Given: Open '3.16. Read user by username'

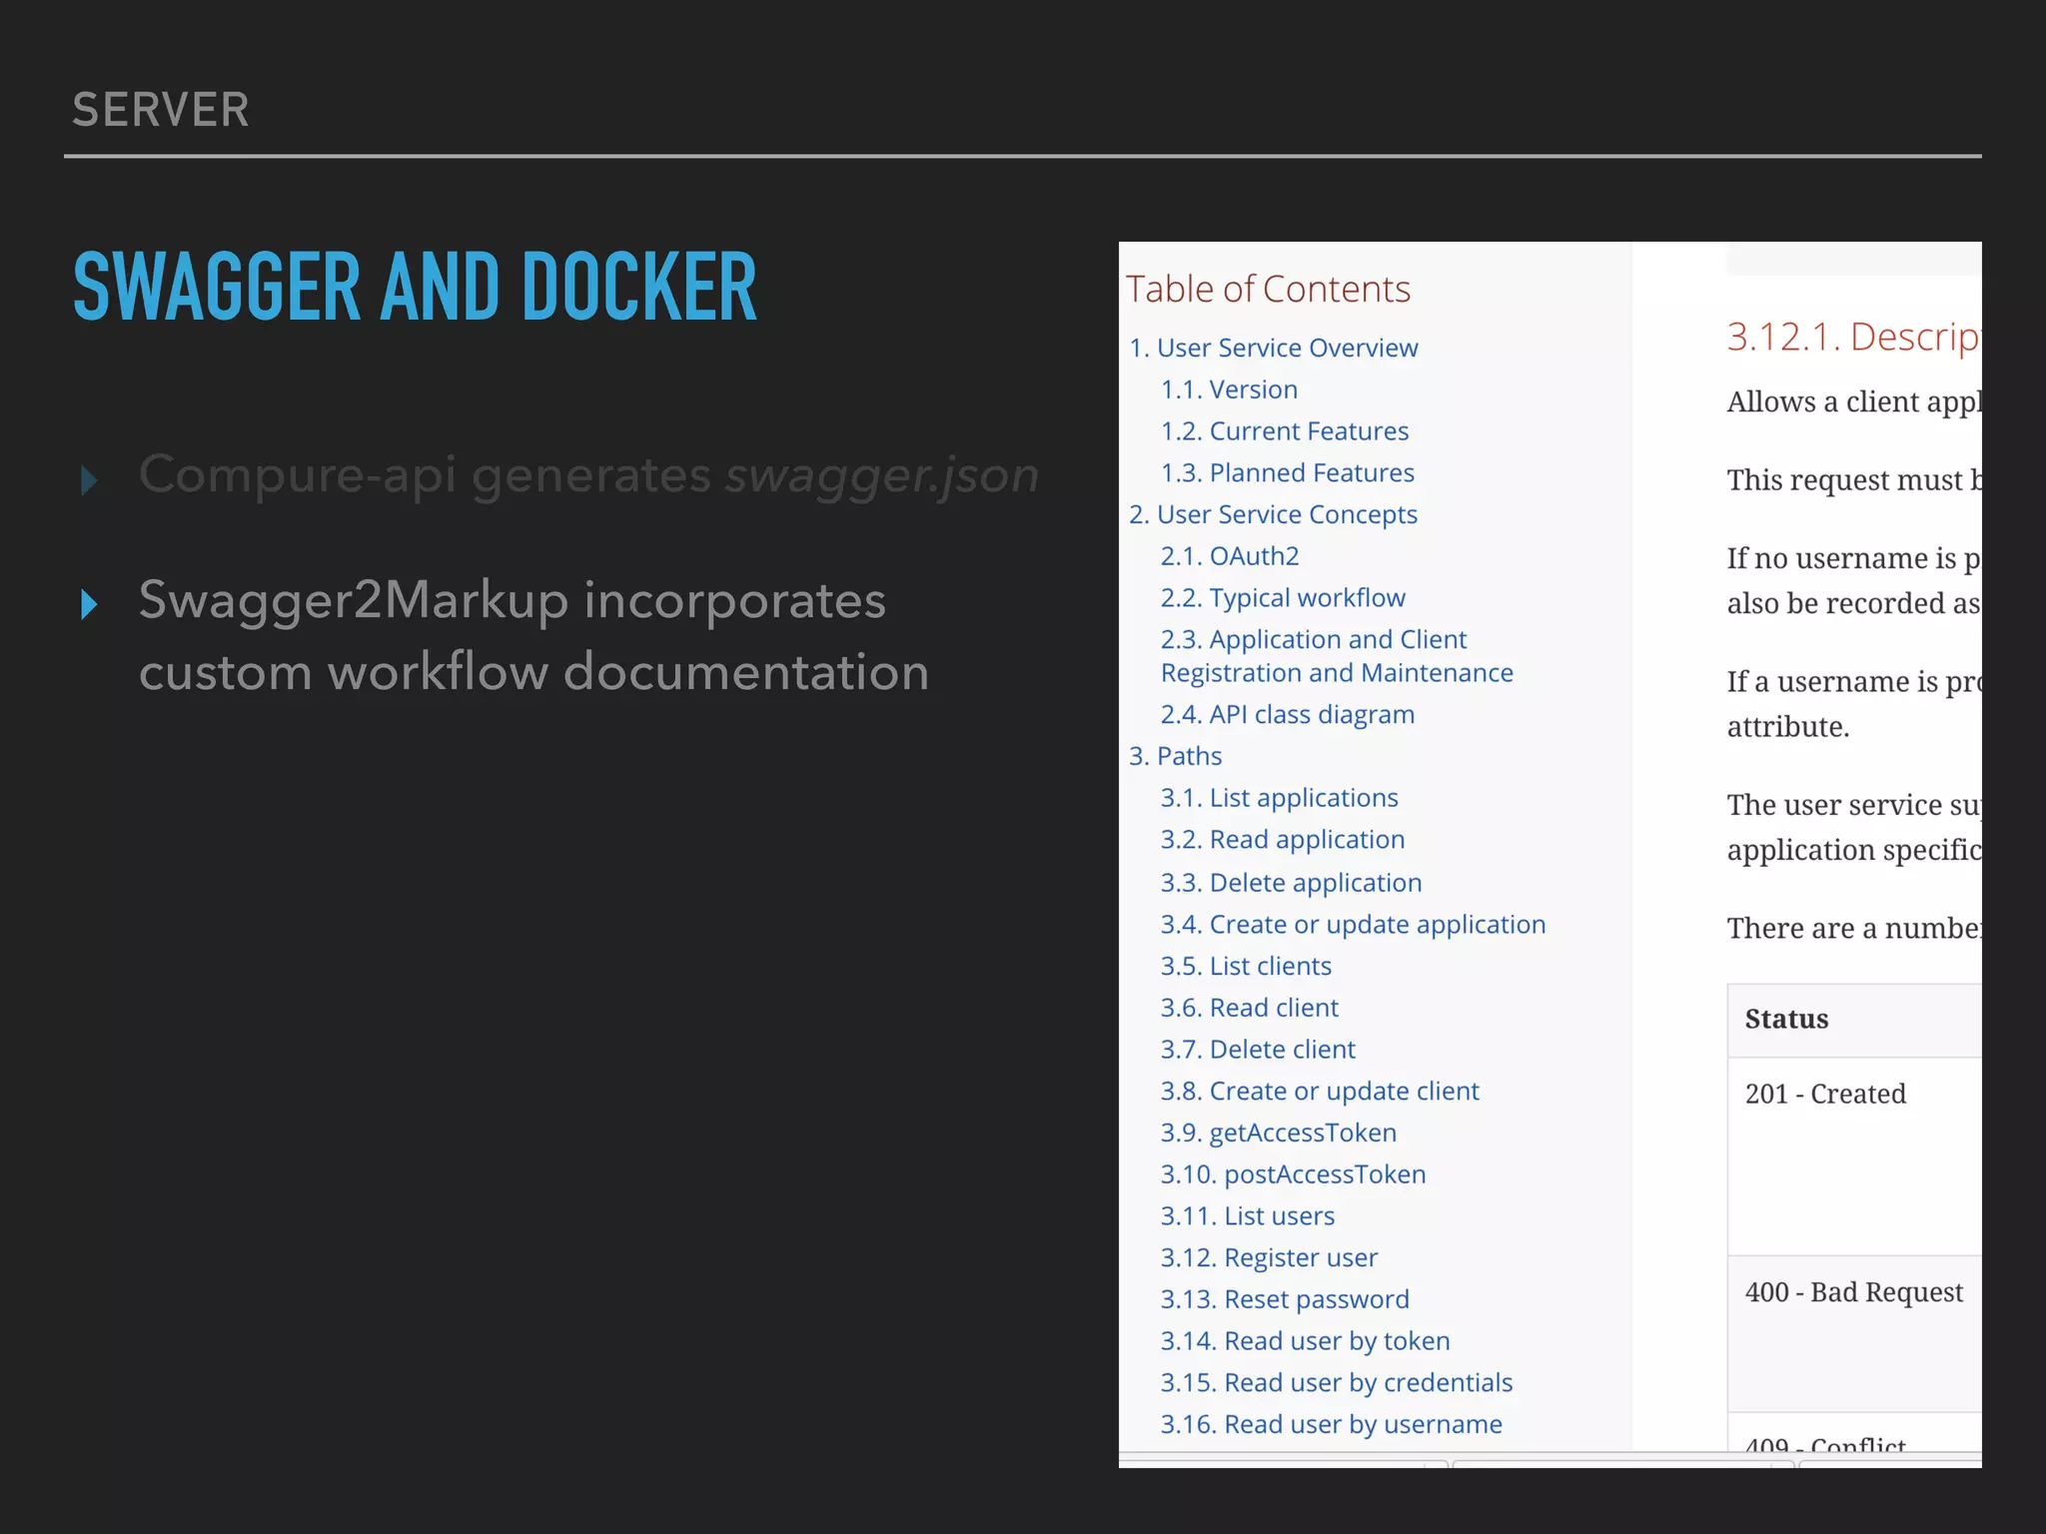Looking at the screenshot, I should 1331,1425.
